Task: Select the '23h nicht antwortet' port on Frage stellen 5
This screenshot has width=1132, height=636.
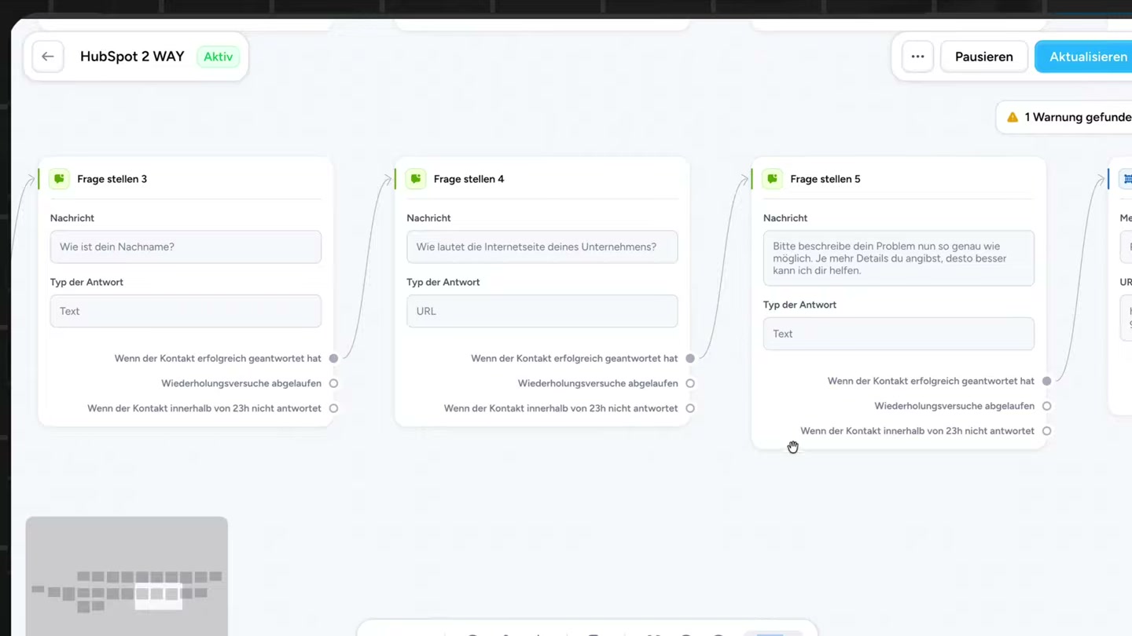Action: click(1046, 430)
